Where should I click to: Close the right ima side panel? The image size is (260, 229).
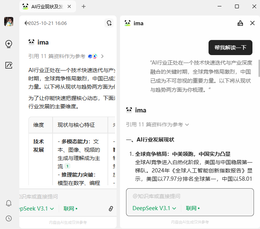tap(252, 23)
